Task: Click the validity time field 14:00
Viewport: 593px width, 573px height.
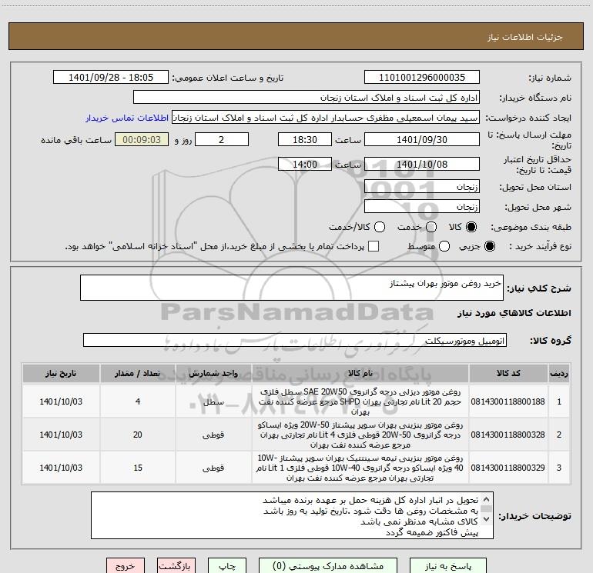Action: tap(305, 164)
